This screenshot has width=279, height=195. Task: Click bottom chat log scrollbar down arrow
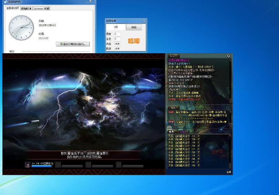point(230,167)
